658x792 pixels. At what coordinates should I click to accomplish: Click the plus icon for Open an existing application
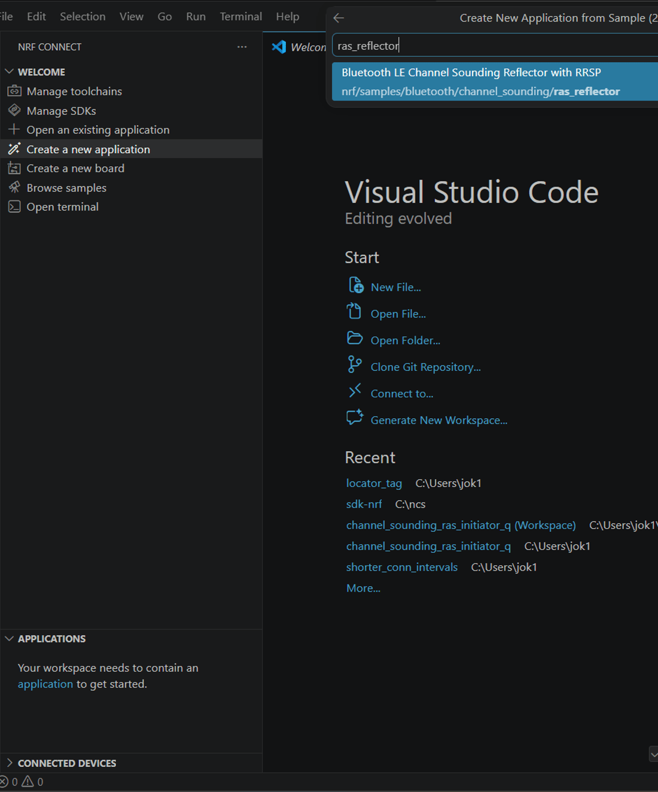[14, 129]
